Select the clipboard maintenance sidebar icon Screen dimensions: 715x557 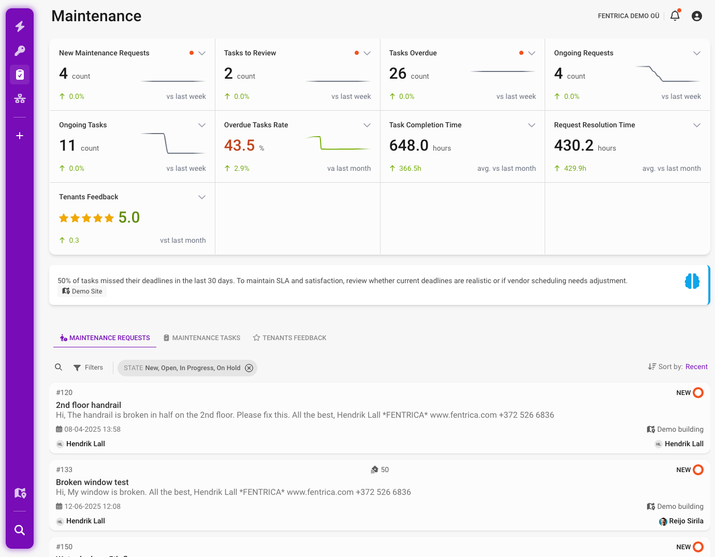click(20, 75)
